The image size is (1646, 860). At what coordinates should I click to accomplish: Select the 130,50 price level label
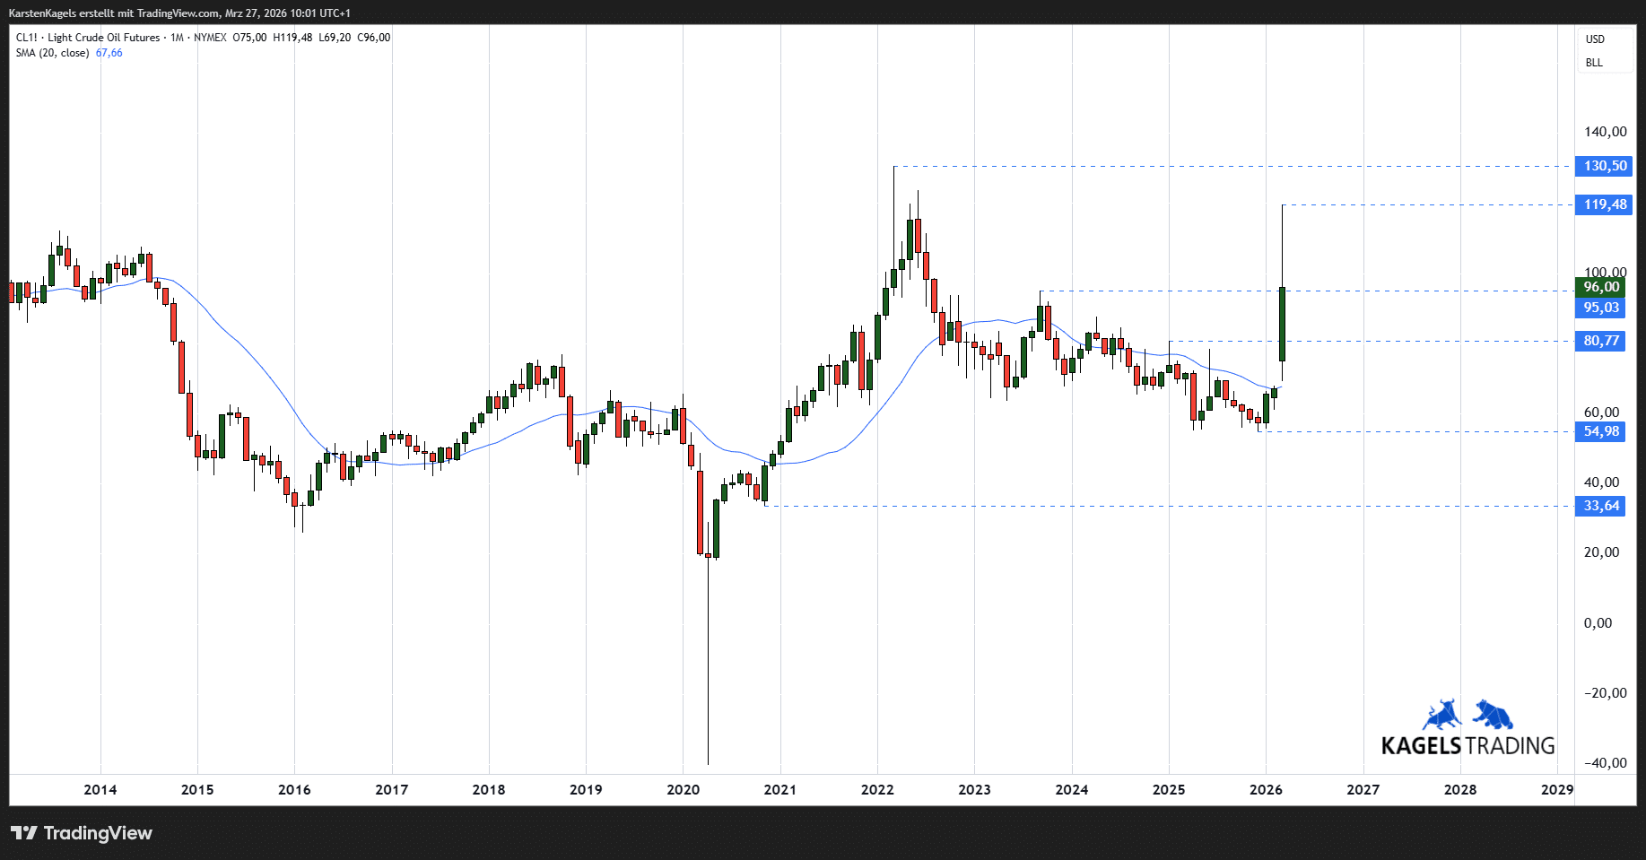[x=1604, y=166]
